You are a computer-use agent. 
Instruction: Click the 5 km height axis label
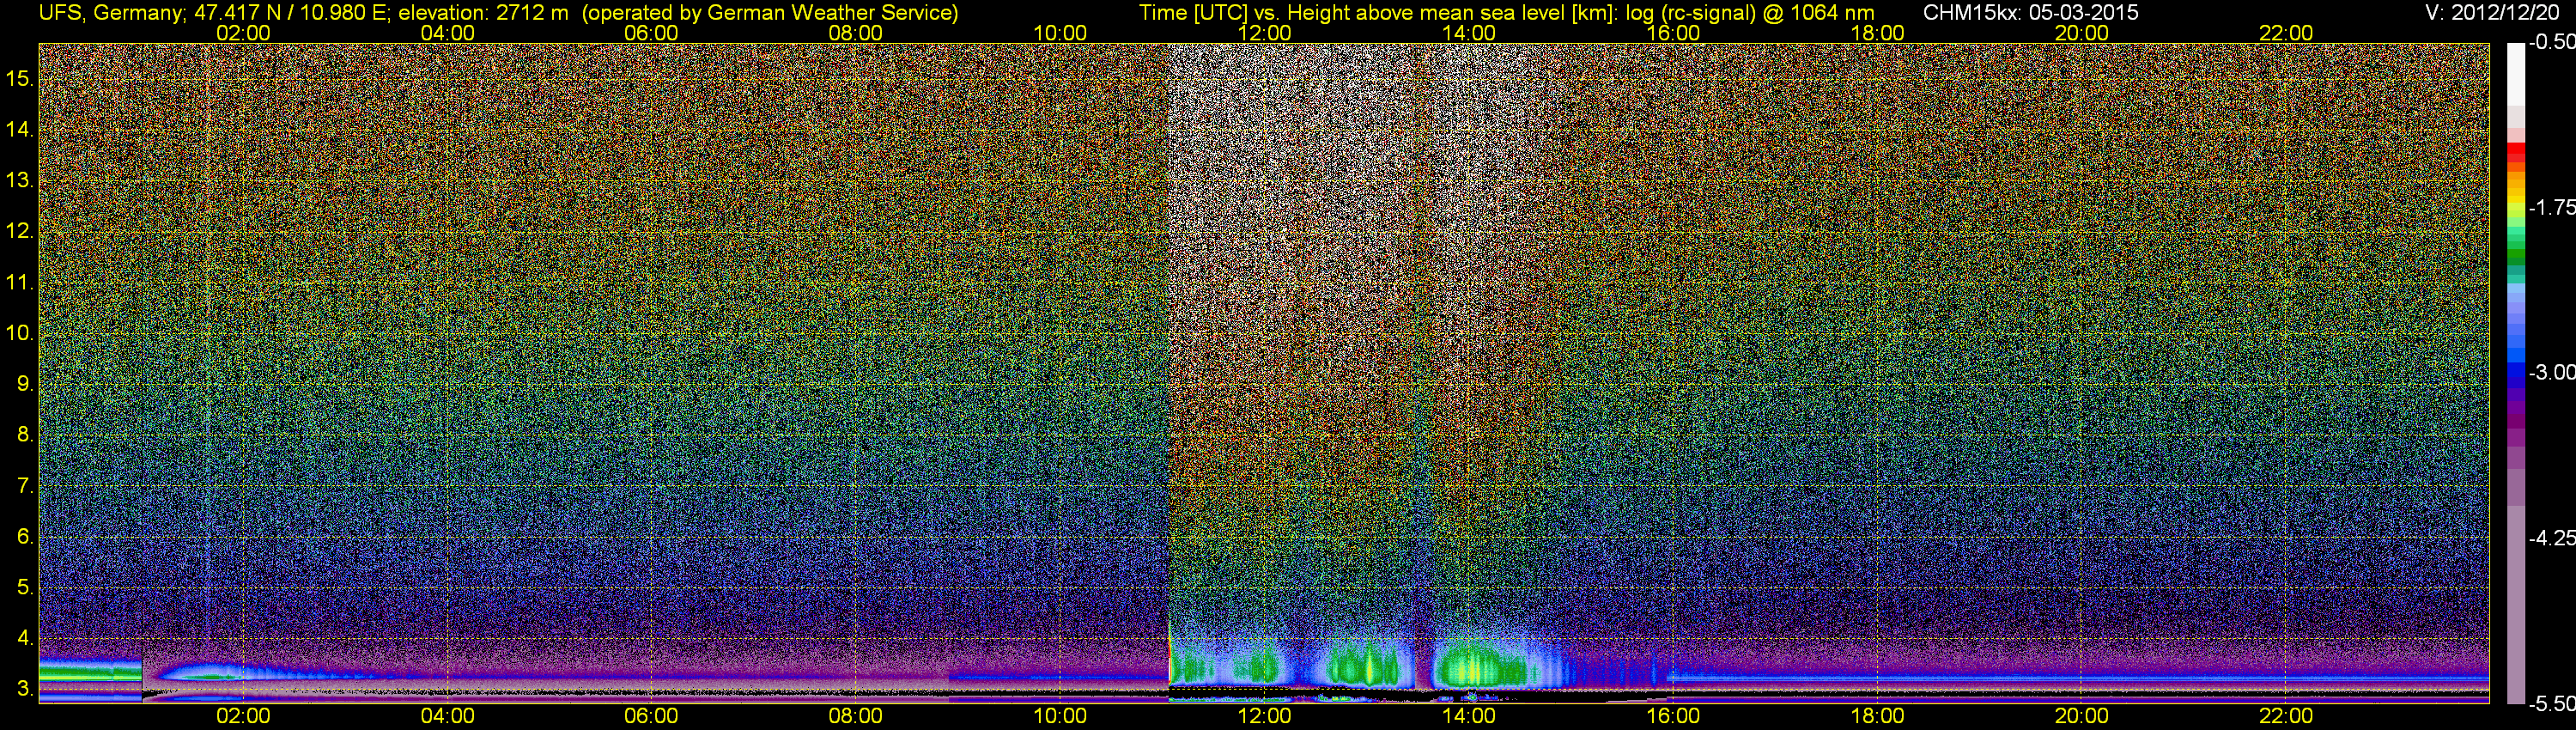[25, 588]
